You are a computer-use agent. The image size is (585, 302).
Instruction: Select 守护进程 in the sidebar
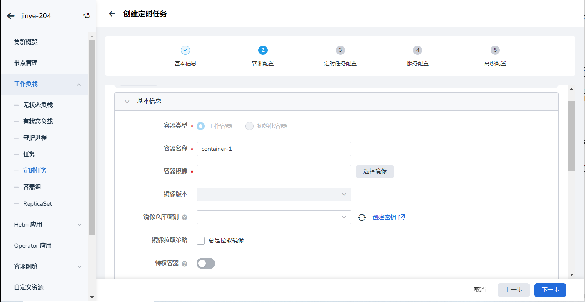click(35, 138)
